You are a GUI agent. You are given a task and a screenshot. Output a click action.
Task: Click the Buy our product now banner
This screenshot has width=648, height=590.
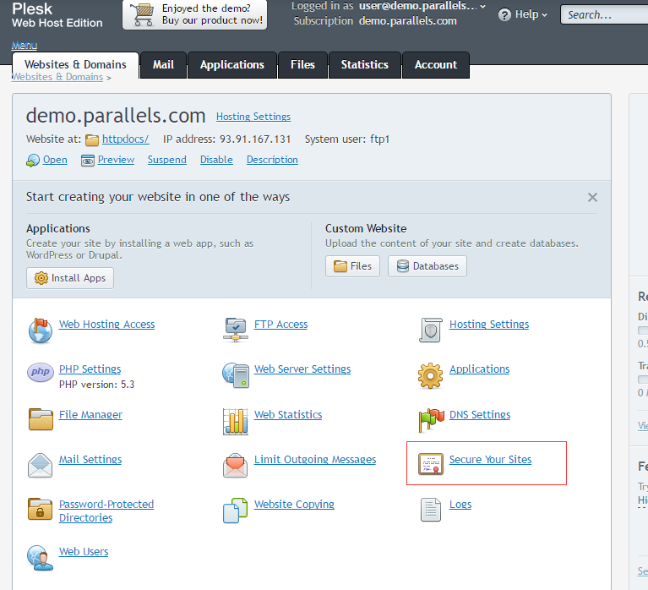coord(194,14)
